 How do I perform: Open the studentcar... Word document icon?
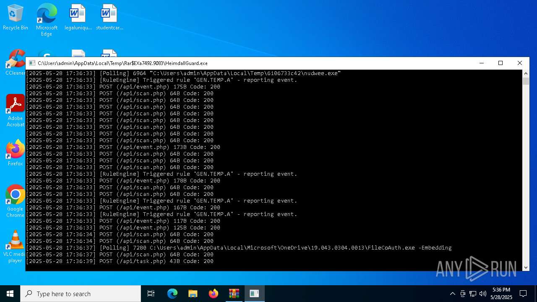[x=109, y=18]
